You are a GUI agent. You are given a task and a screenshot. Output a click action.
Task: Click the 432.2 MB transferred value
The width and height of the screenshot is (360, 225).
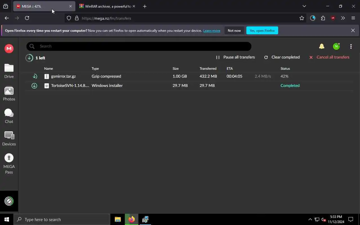point(208,76)
